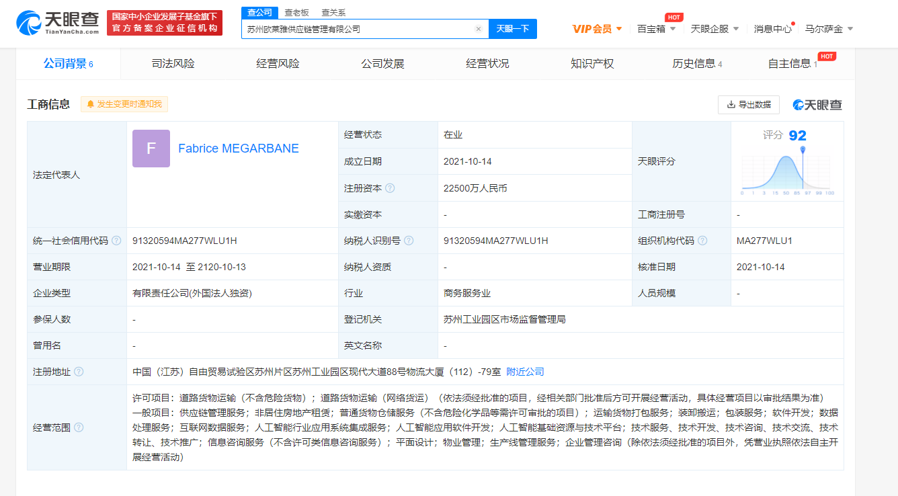Viewport: 898px width, 496px height.
Task: Click help icon beside 经营范围
Action: coord(79,427)
